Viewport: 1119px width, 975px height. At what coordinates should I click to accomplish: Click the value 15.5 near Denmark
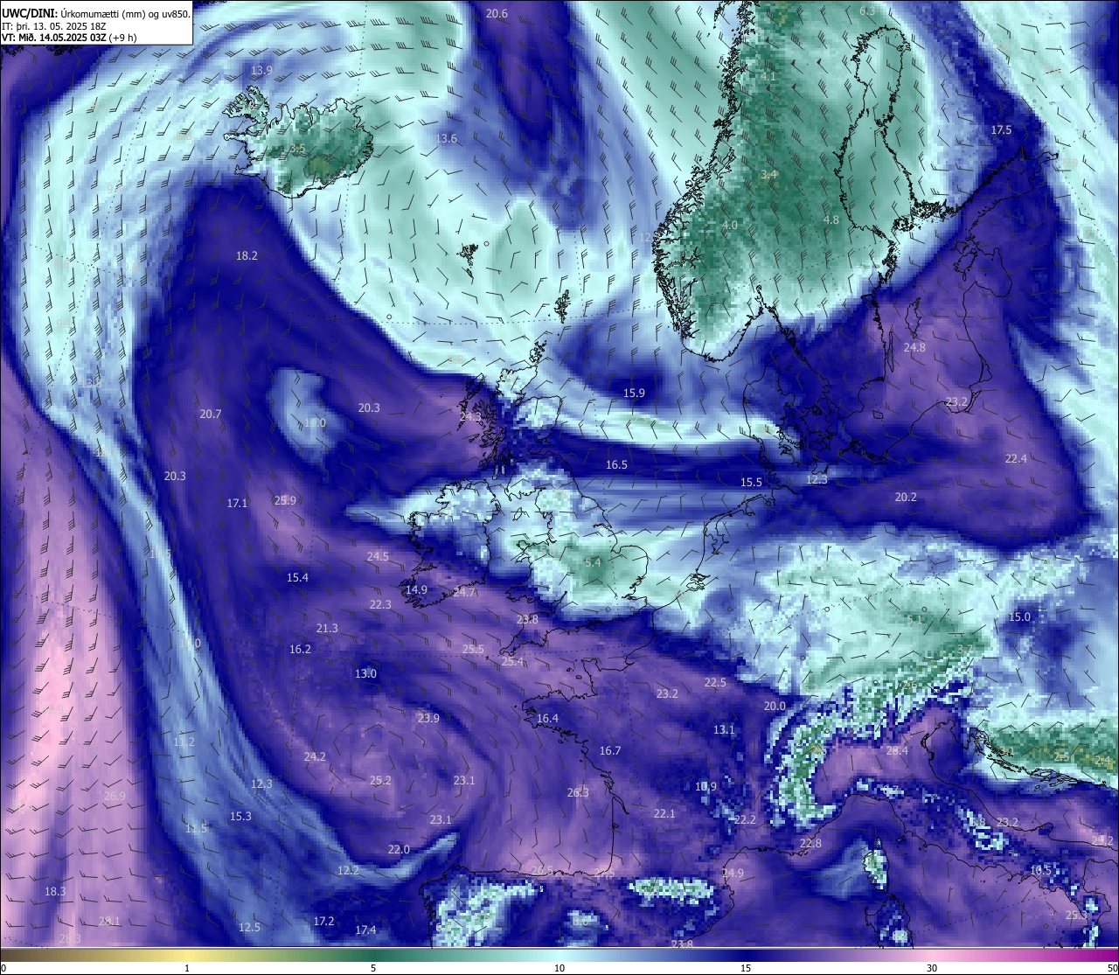(x=751, y=482)
